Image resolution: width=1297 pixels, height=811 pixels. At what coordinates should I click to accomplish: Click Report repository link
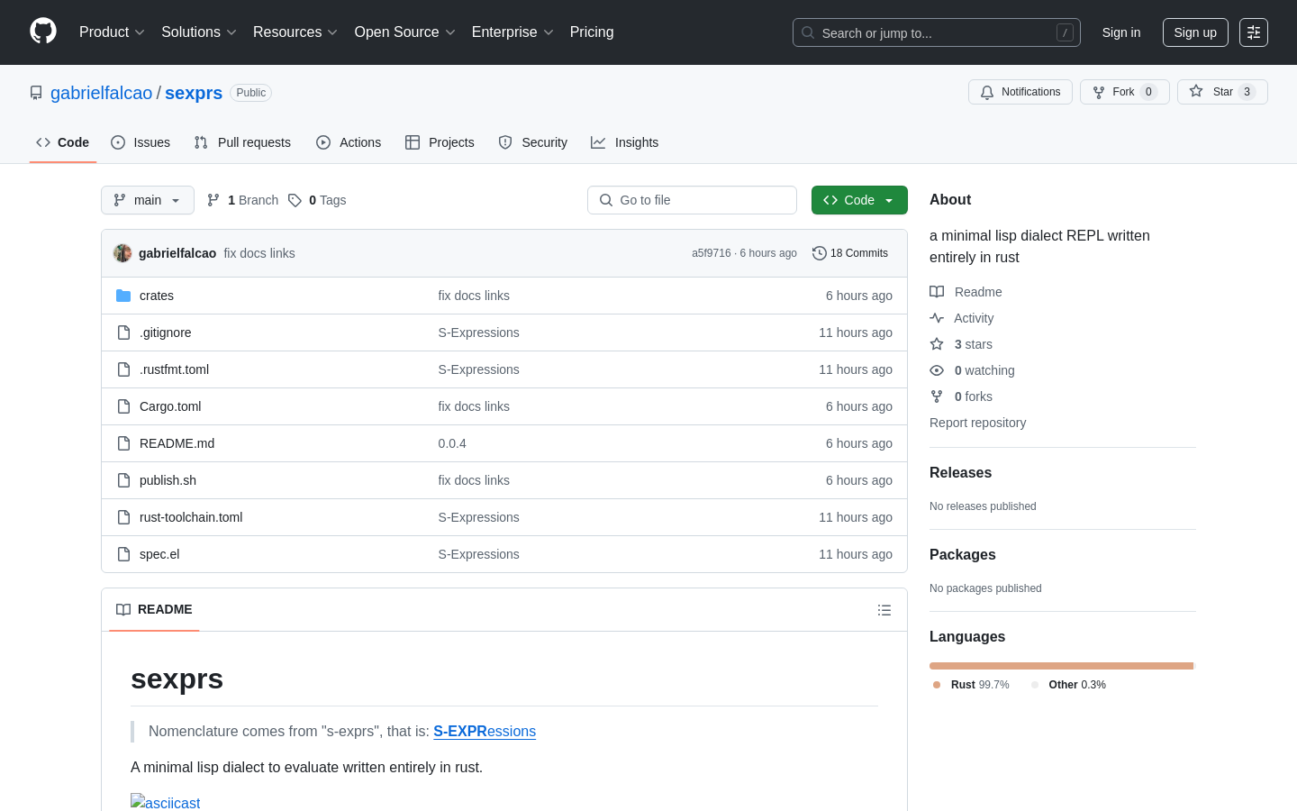coord(977,423)
